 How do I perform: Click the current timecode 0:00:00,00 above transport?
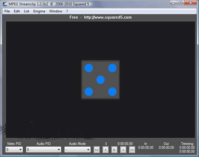pos(125,143)
